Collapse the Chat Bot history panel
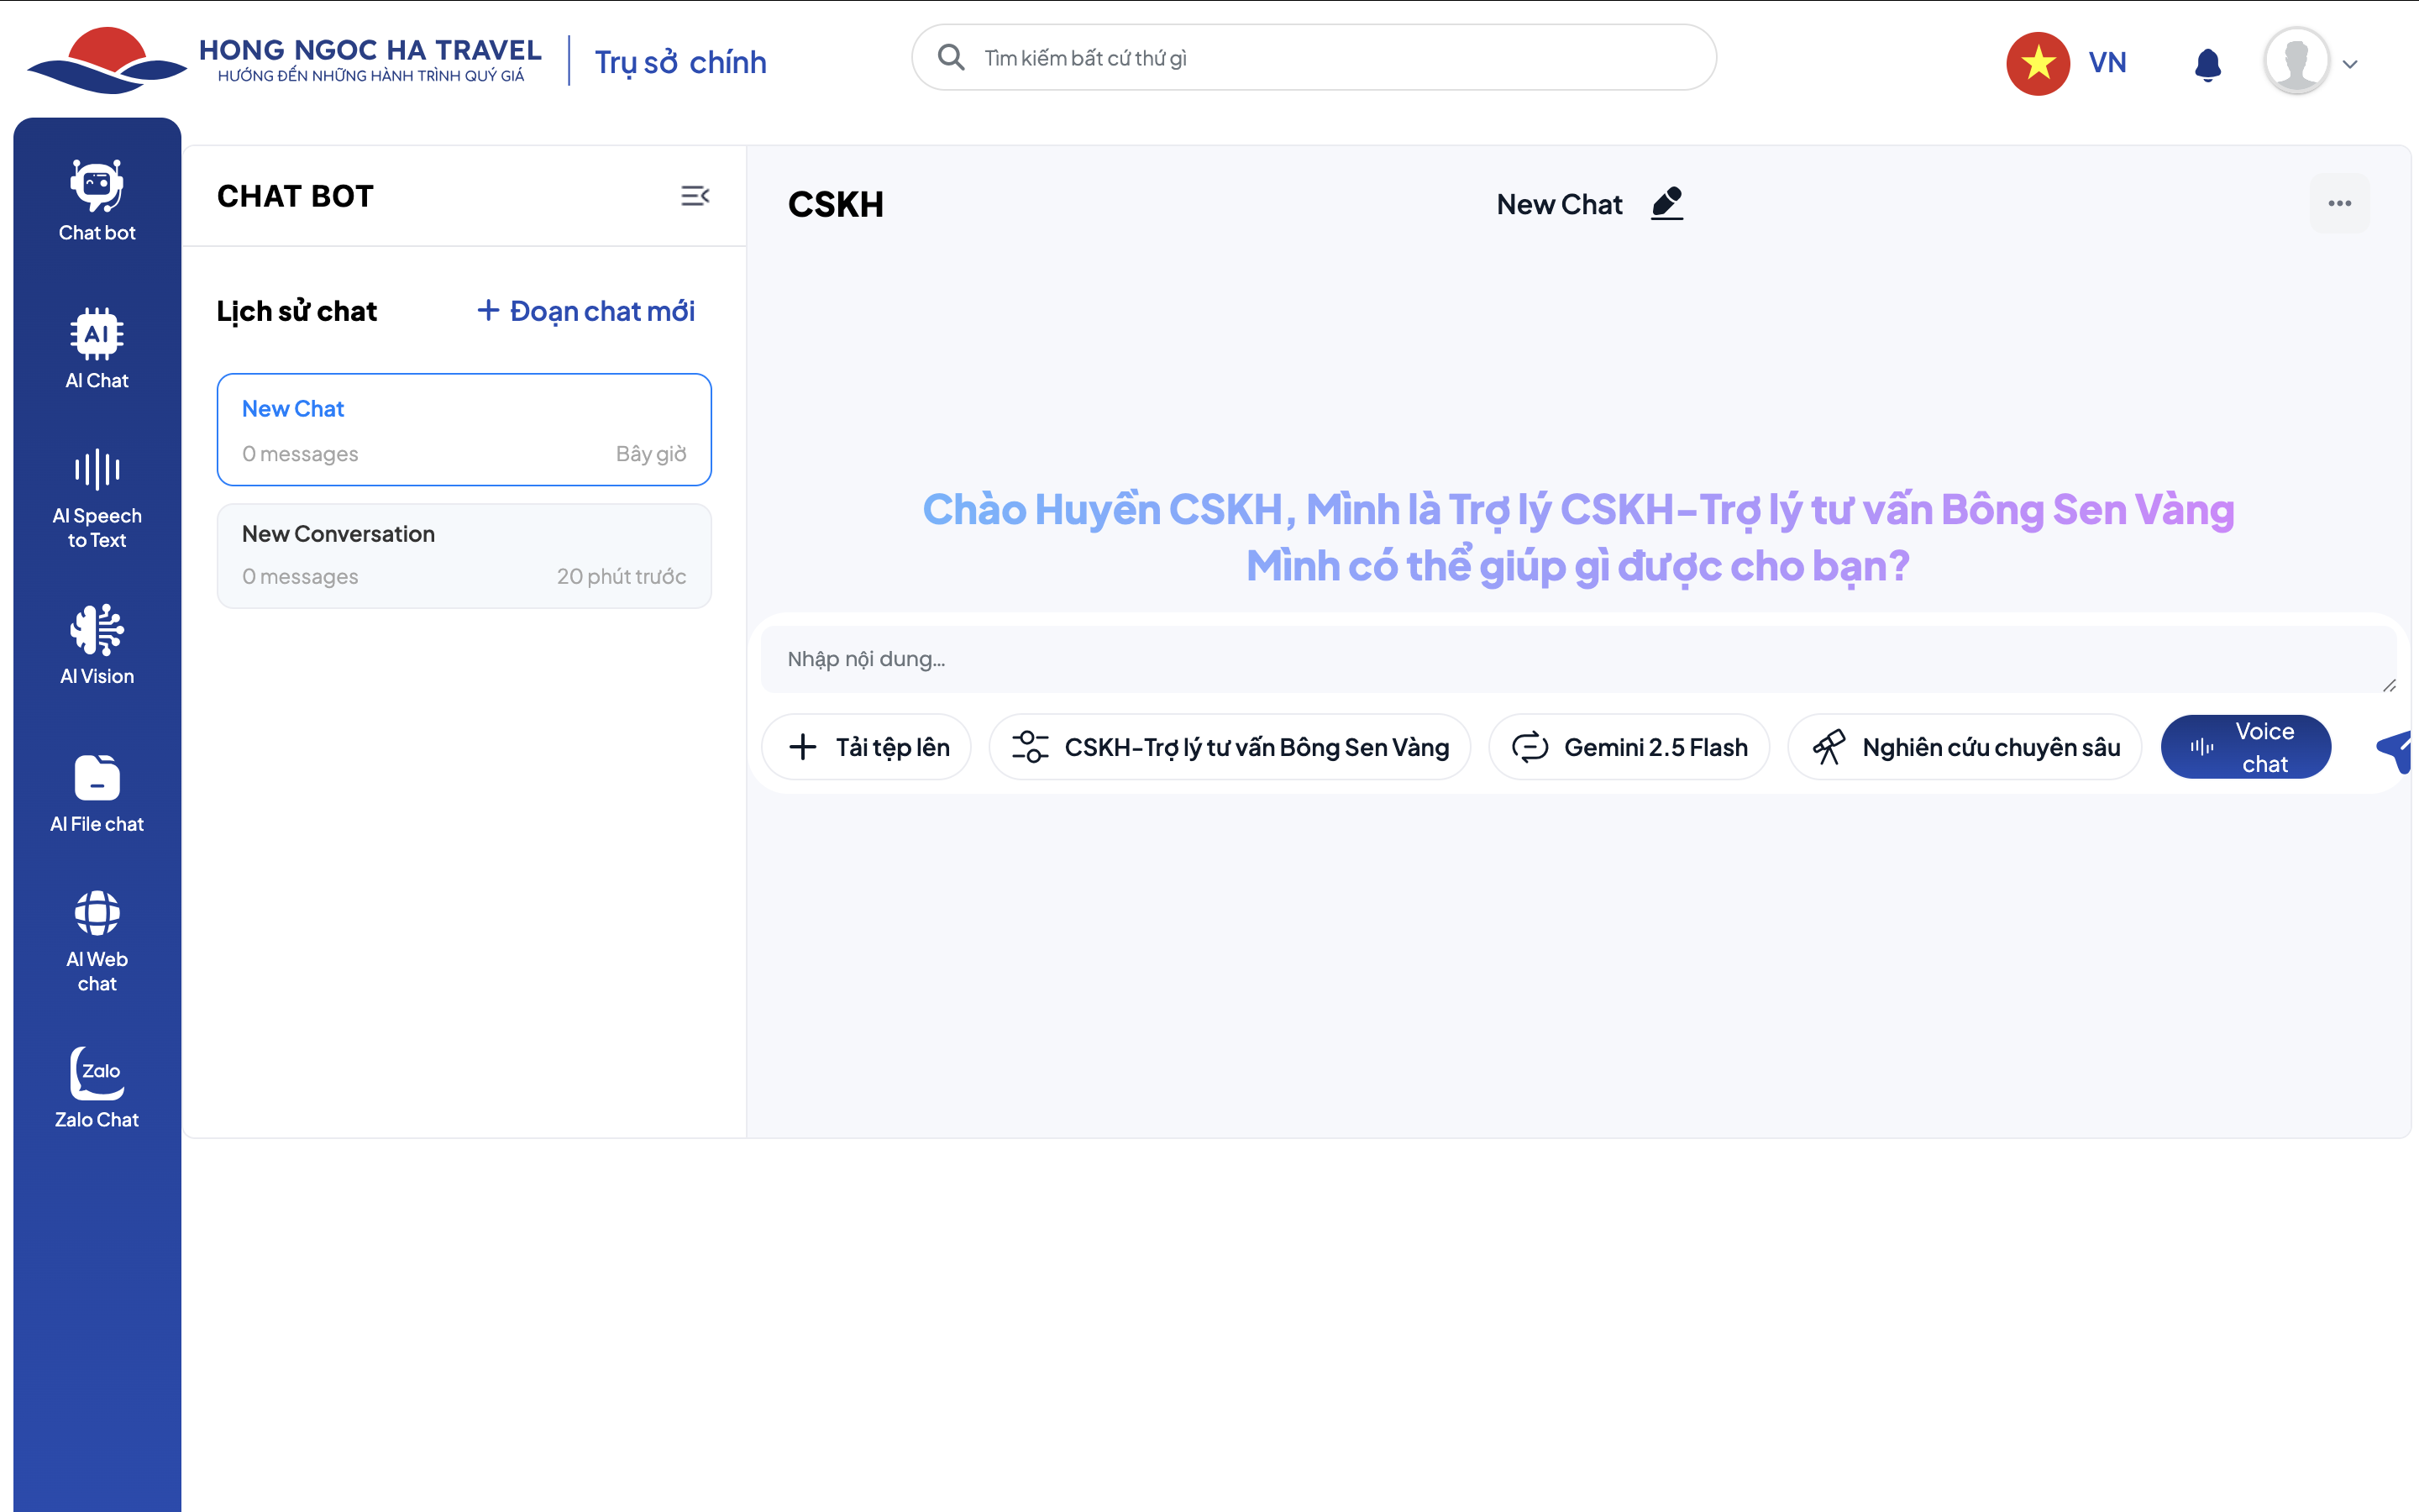 point(695,196)
